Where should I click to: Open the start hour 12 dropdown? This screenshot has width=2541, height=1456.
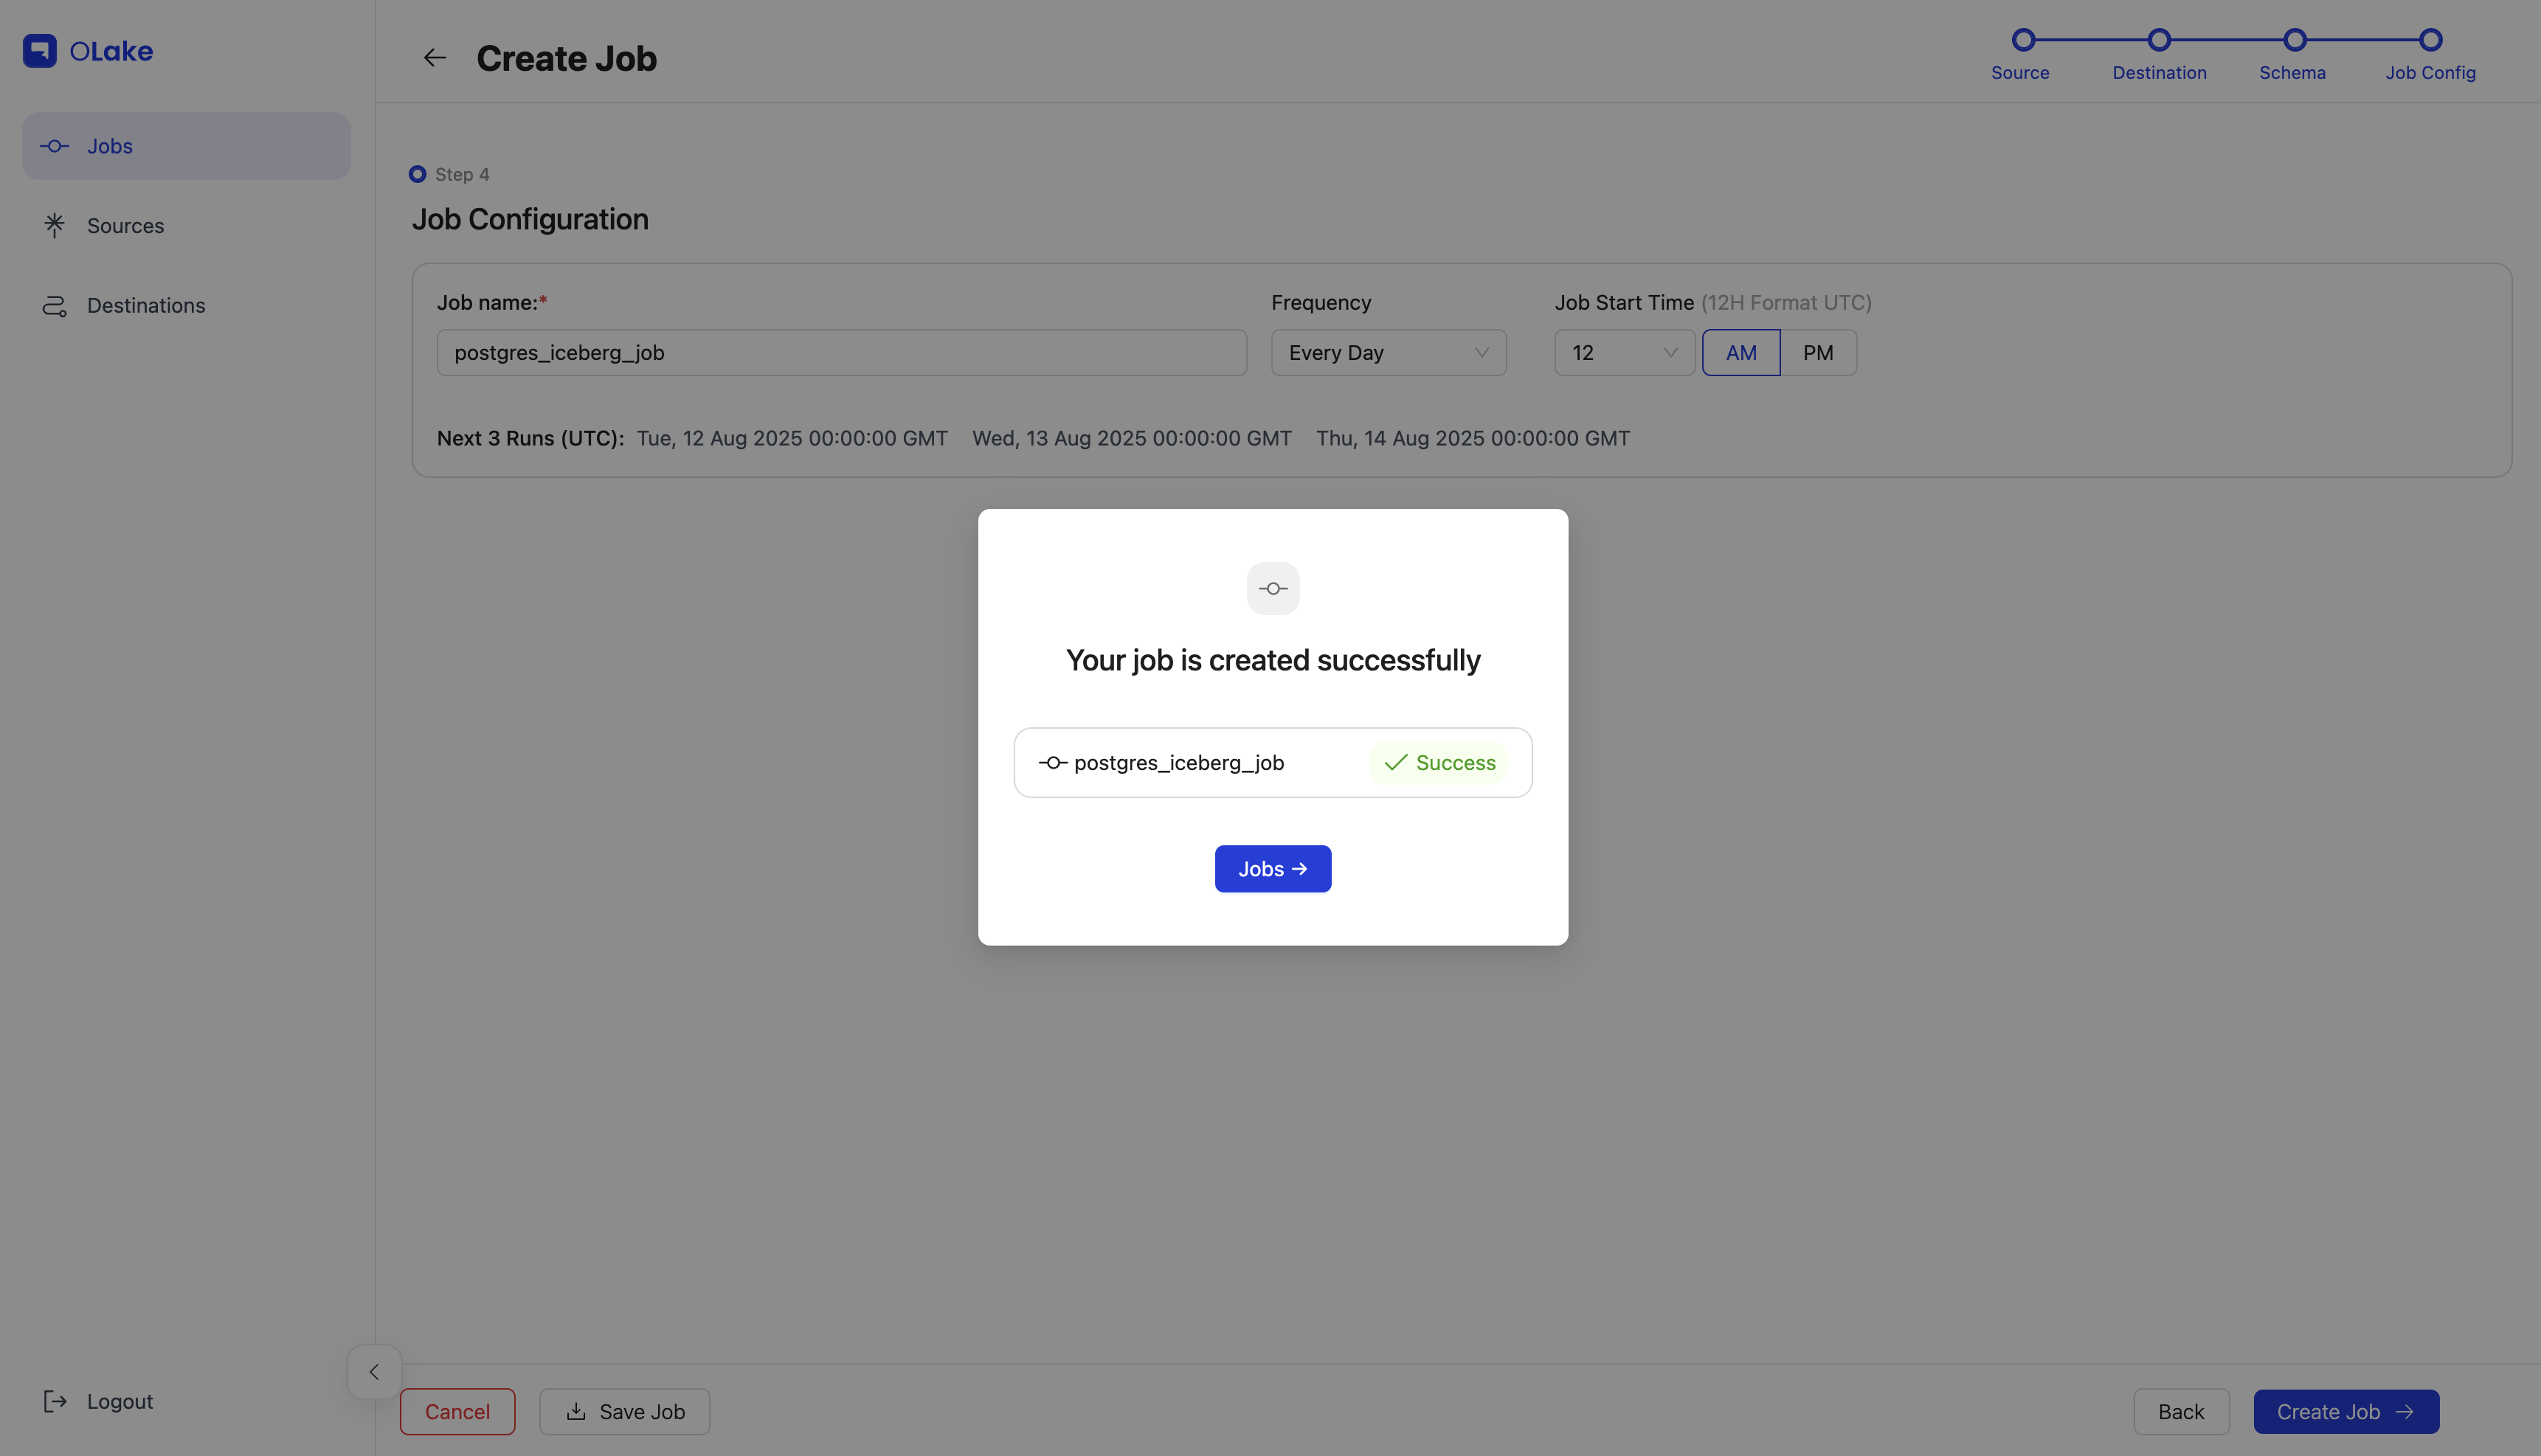(x=1624, y=353)
